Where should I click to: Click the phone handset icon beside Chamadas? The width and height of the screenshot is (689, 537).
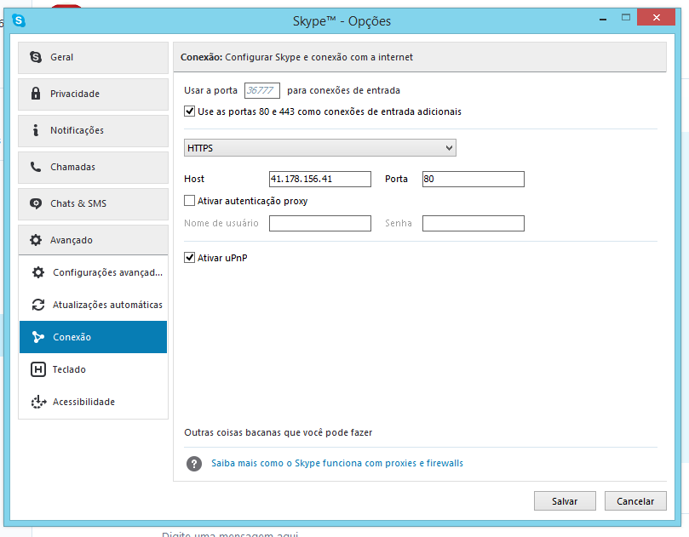(36, 167)
